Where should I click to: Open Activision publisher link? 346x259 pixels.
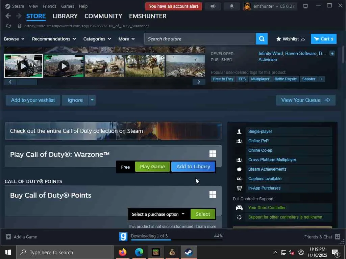point(268,59)
